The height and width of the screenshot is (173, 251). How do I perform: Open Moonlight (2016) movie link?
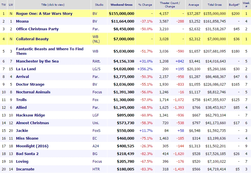[x=32, y=146]
